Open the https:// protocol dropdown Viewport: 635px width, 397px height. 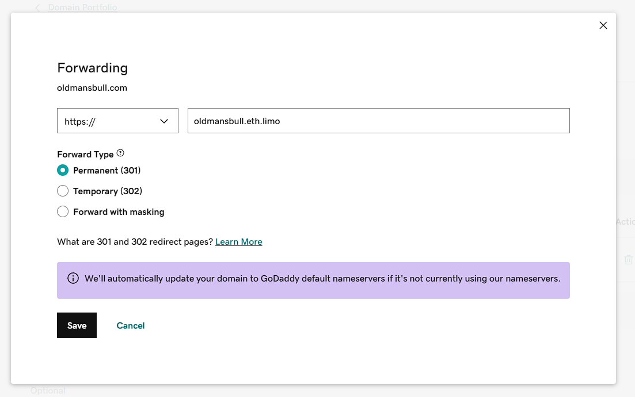117,121
